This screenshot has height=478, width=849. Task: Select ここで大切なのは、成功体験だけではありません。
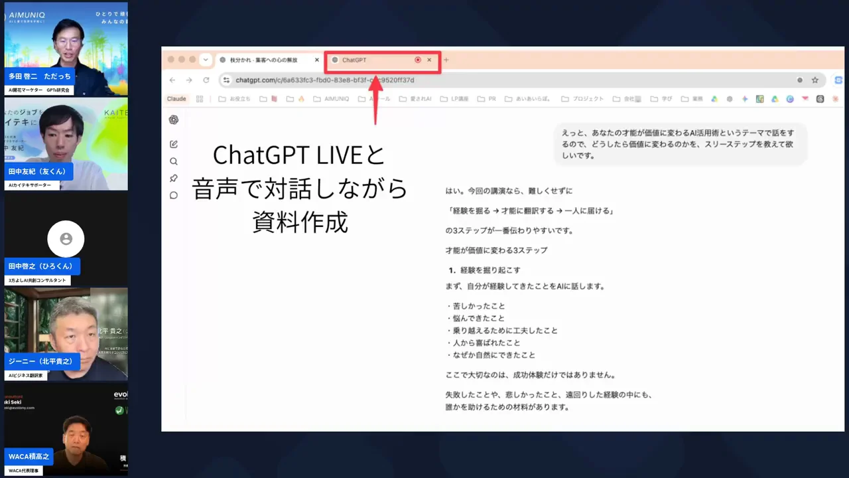pyautogui.click(x=531, y=375)
